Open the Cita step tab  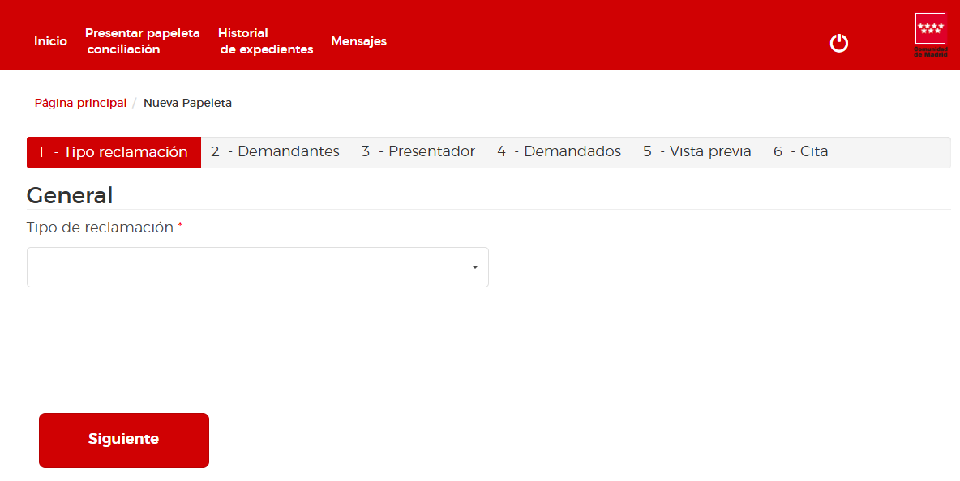pyautogui.click(x=799, y=151)
